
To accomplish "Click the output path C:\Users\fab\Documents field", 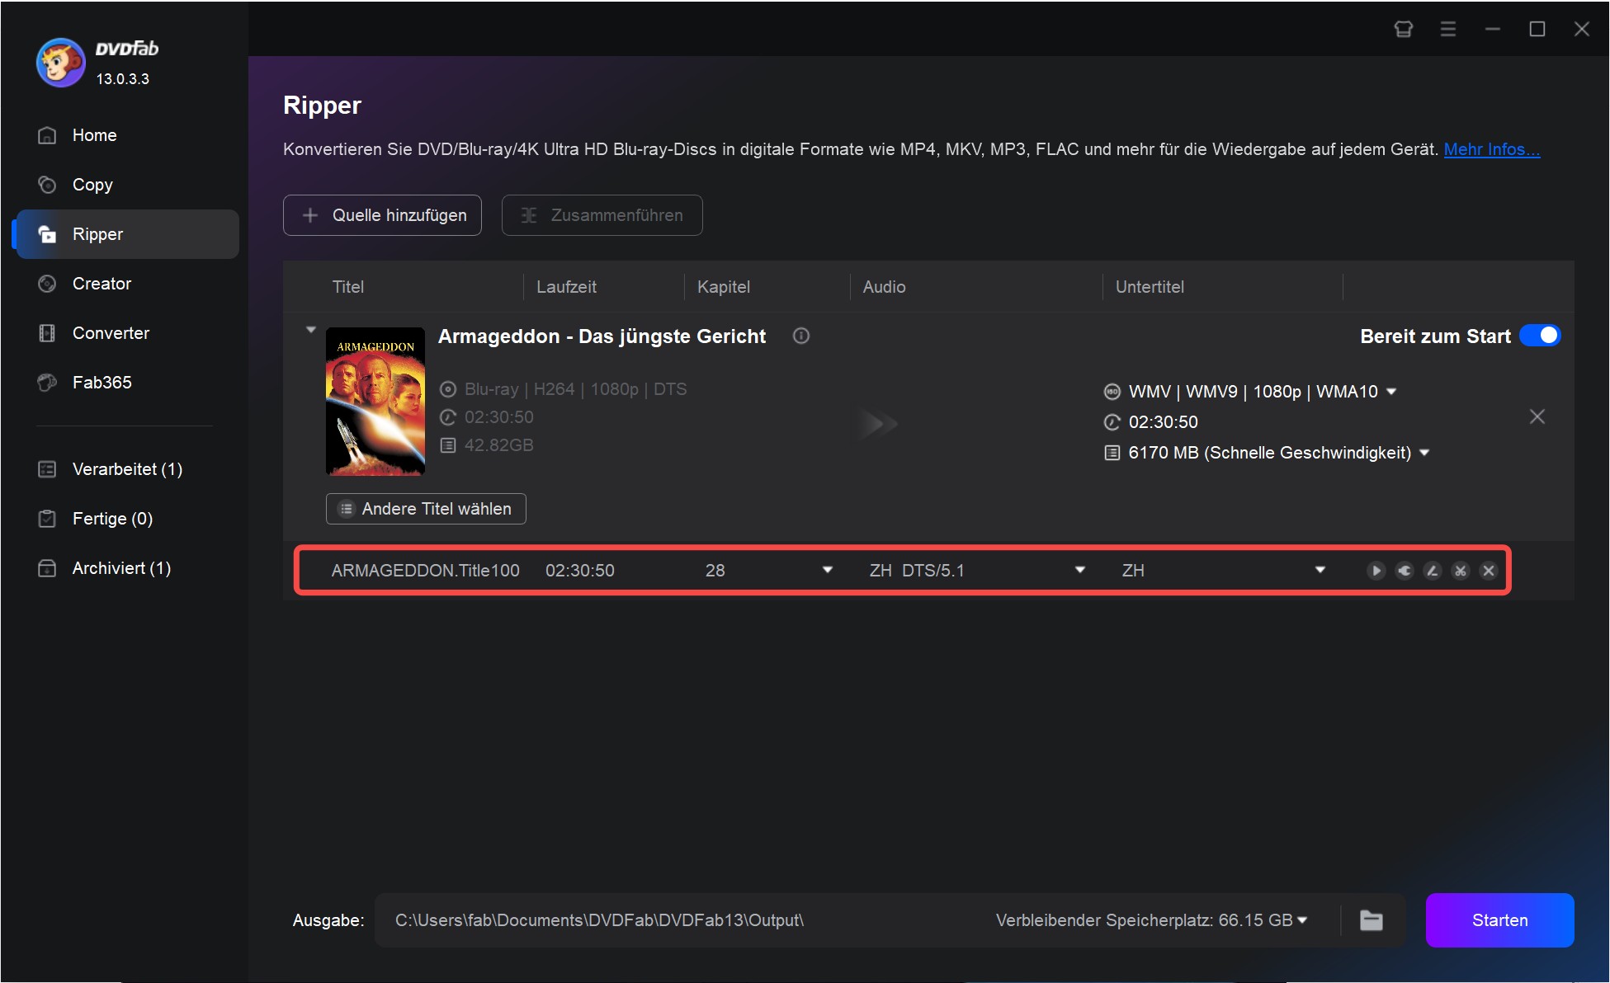I will (599, 920).
